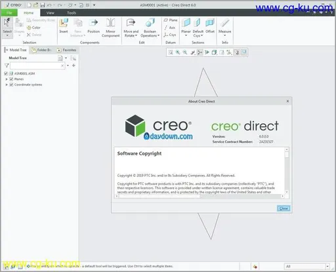Click the Close button in About dialog

(283, 208)
